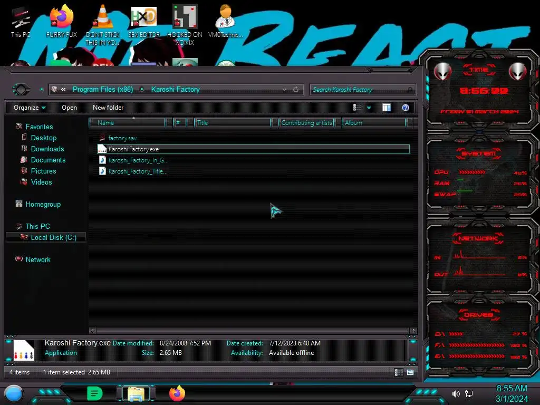
Task: Click the horizontal scrollbar track
Action: point(253,331)
